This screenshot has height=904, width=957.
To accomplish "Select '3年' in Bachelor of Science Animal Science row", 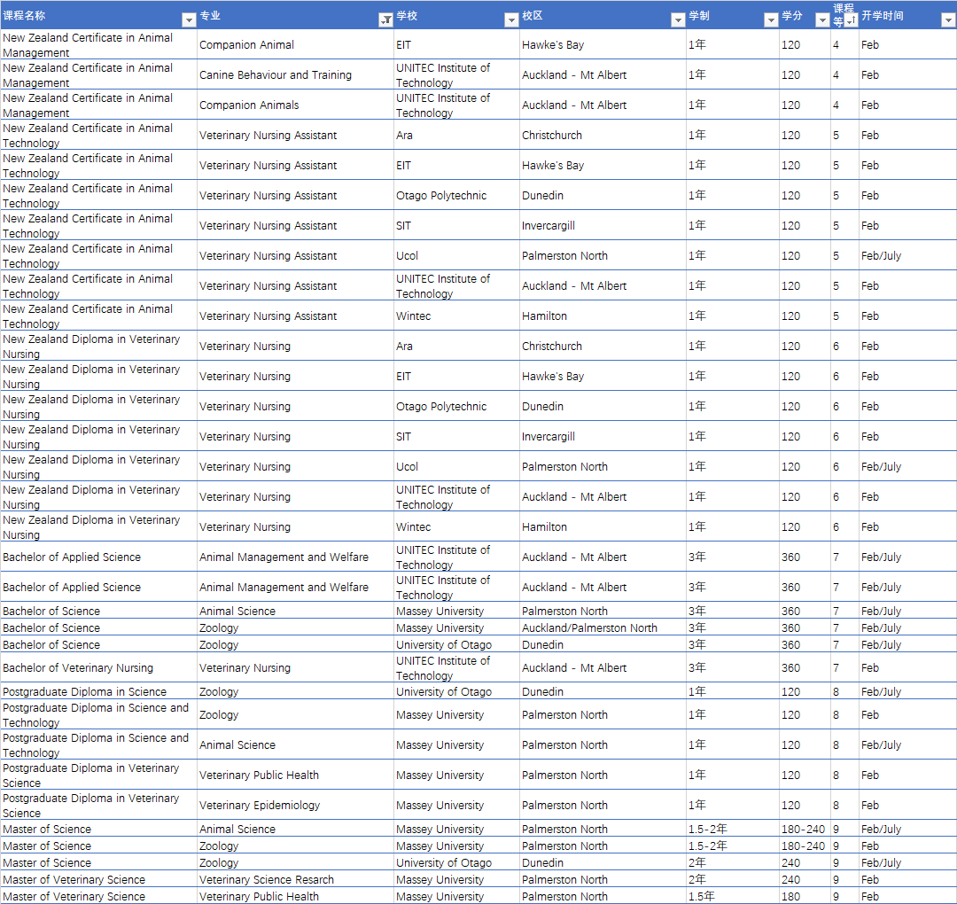I will pyautogui.click(x=733, y=611).
